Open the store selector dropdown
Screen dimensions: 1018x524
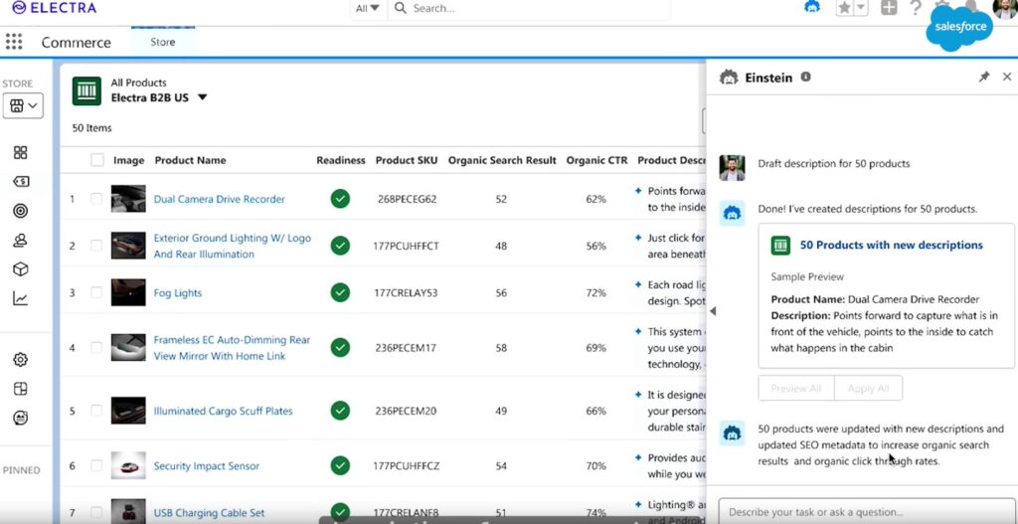point(23,105)
